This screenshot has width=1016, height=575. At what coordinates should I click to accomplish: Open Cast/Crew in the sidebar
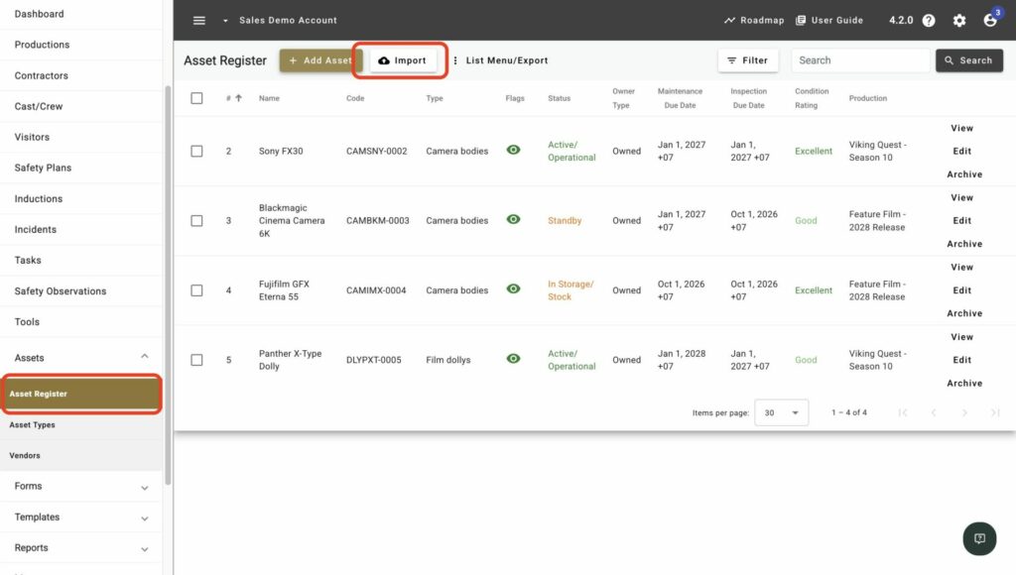click(81, 106)
